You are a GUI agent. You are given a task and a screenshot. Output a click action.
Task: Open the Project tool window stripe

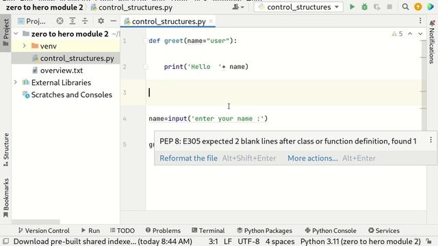click(5, 33)
